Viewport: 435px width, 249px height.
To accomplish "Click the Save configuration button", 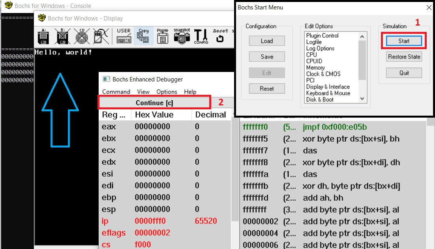I will point(267,57).
